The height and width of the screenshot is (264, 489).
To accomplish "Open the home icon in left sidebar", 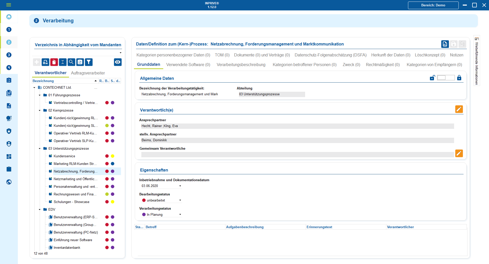I will (x=9, y=17).
